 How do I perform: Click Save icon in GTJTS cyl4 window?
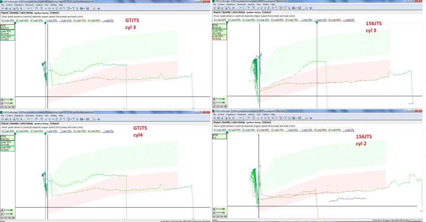6,119
